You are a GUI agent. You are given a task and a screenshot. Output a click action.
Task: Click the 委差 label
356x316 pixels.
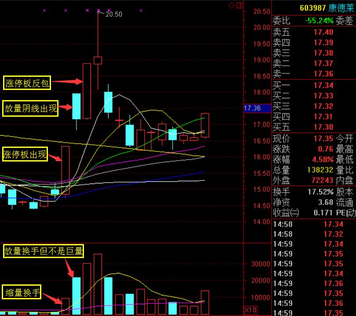[345, 21]
